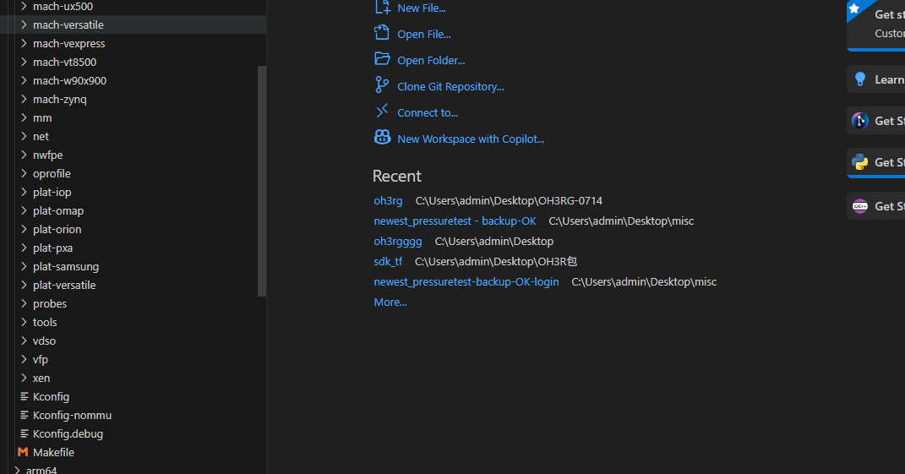Click the New File icon
This screenshot has height=474, width=905.
[382, 7]
